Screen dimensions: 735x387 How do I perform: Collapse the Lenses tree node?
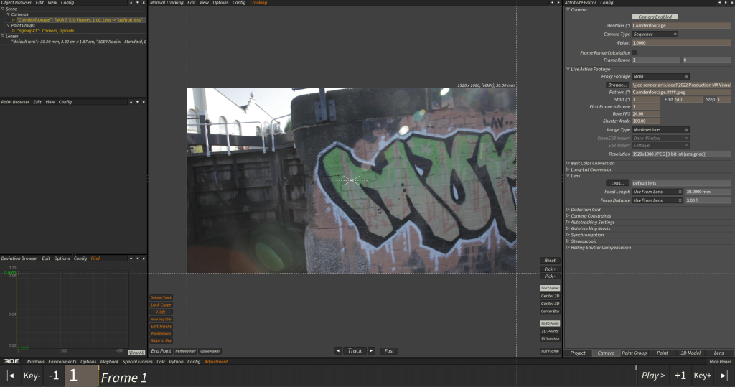pos(3,36)
